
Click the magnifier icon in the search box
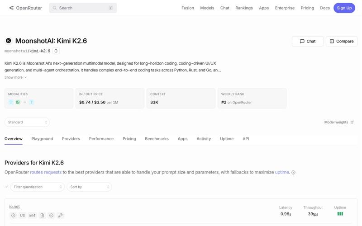[x=54, y=8]
